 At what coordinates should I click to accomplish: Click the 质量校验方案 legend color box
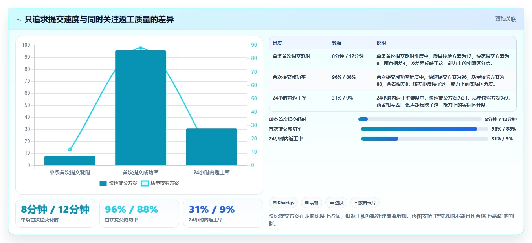[x=145, y=183]
